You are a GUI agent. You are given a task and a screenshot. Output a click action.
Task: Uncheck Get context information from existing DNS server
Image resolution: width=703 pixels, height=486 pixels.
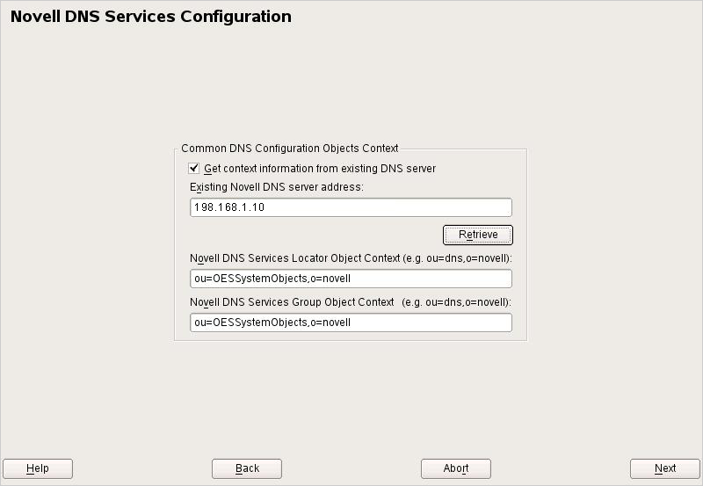tap(193, 169)
